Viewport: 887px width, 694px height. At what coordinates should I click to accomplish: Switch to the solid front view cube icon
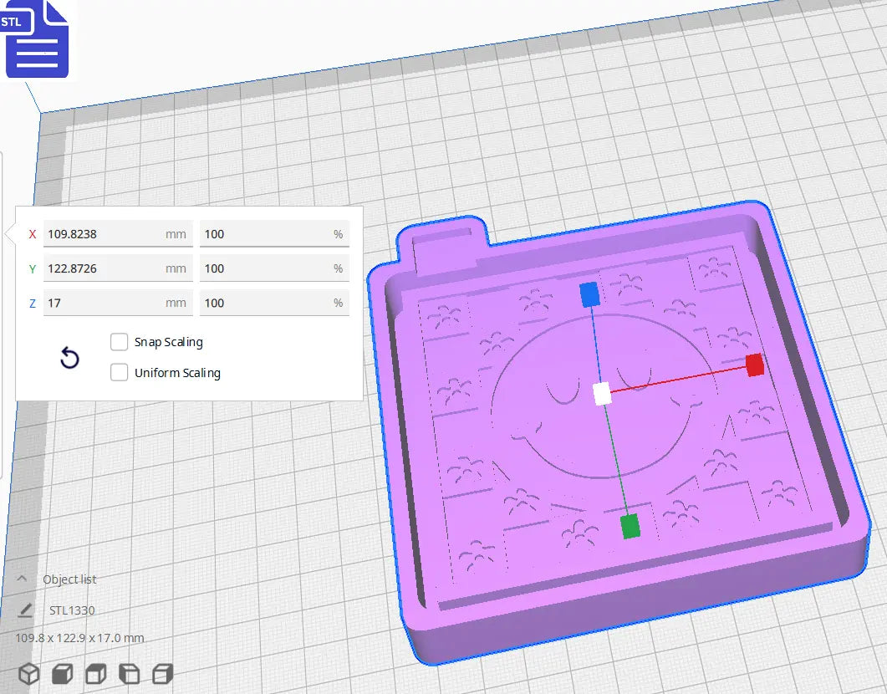62,673
